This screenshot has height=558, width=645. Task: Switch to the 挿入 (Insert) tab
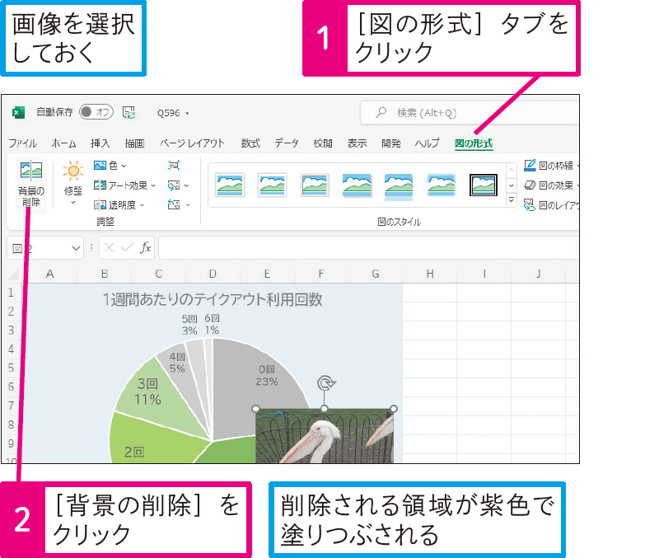100,143
